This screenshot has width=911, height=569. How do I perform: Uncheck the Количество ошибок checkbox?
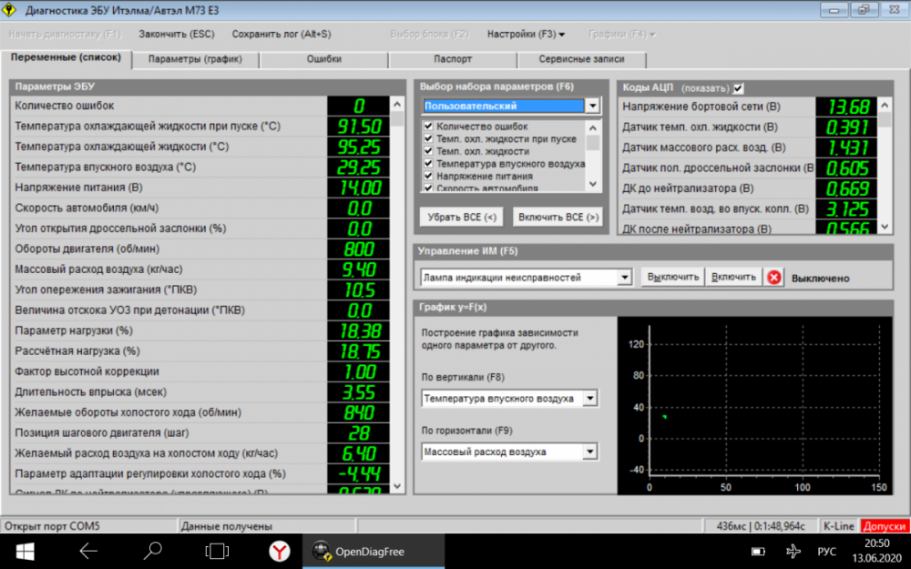click(428, 127)
